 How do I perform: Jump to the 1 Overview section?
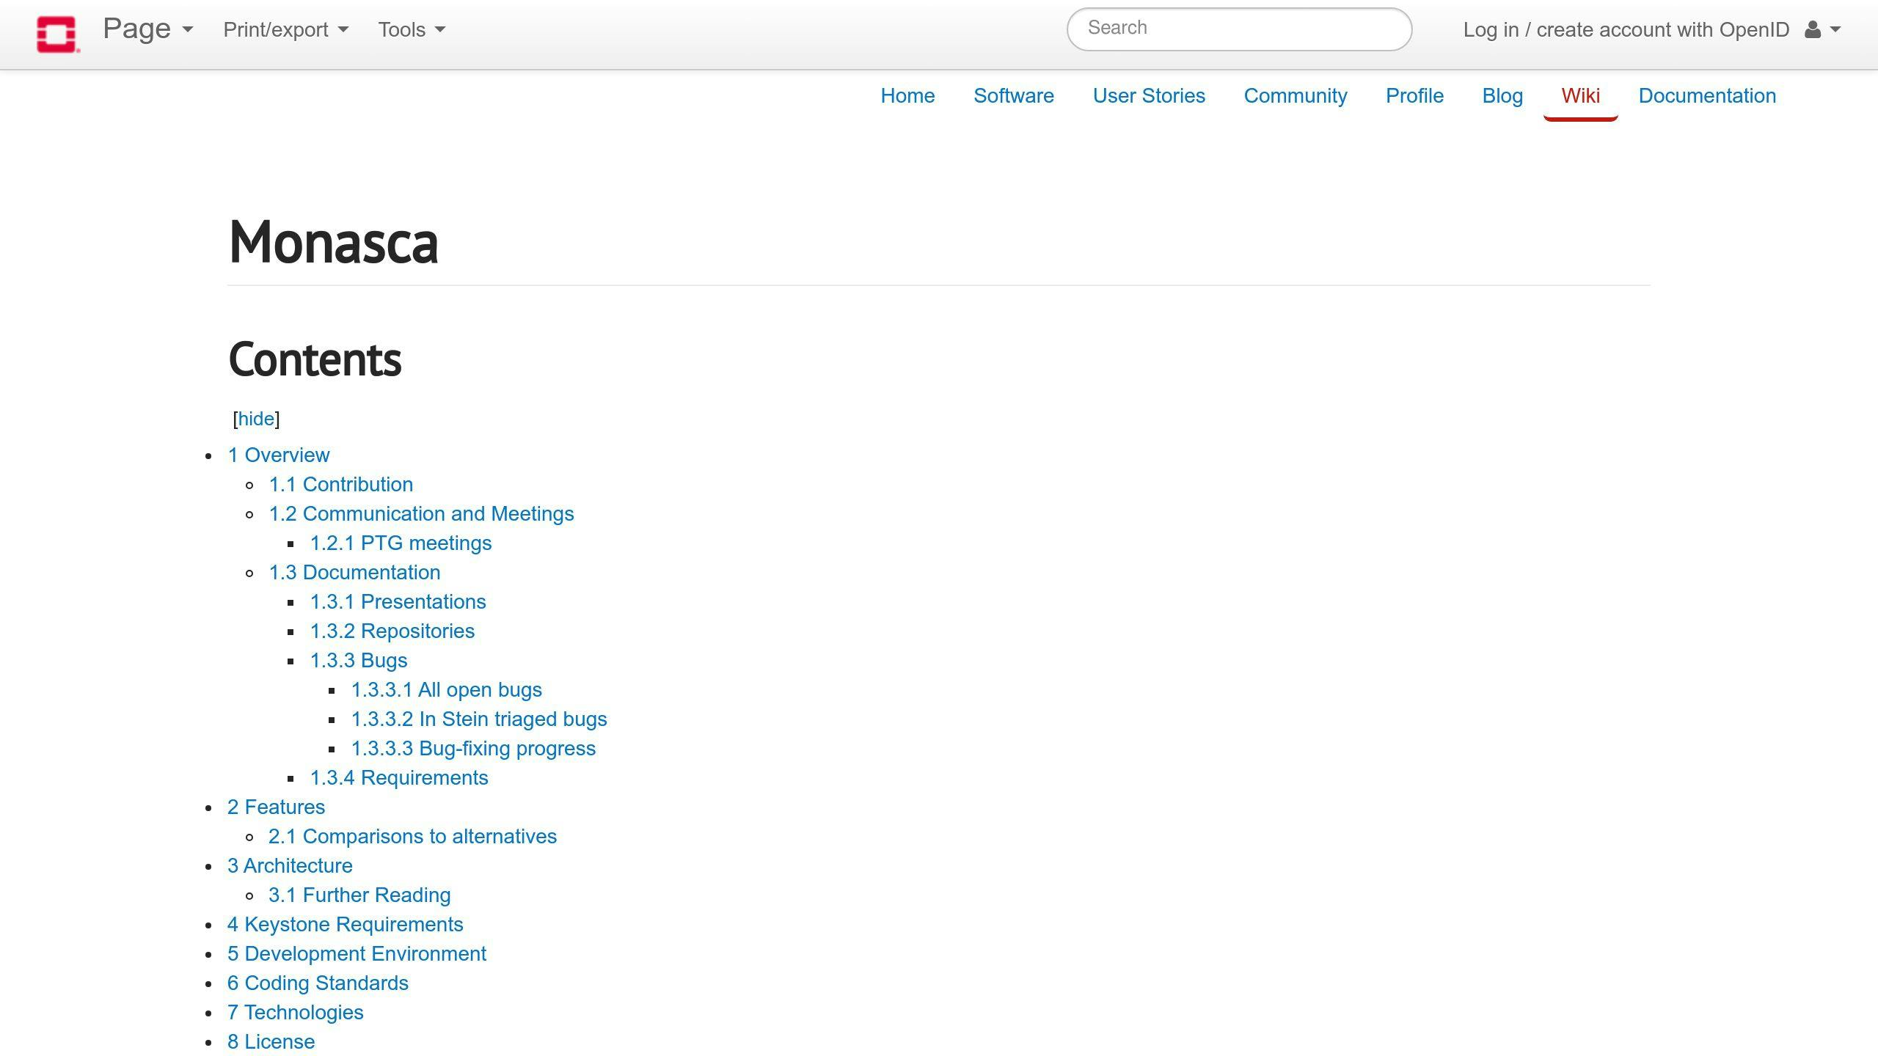point(278,455)
